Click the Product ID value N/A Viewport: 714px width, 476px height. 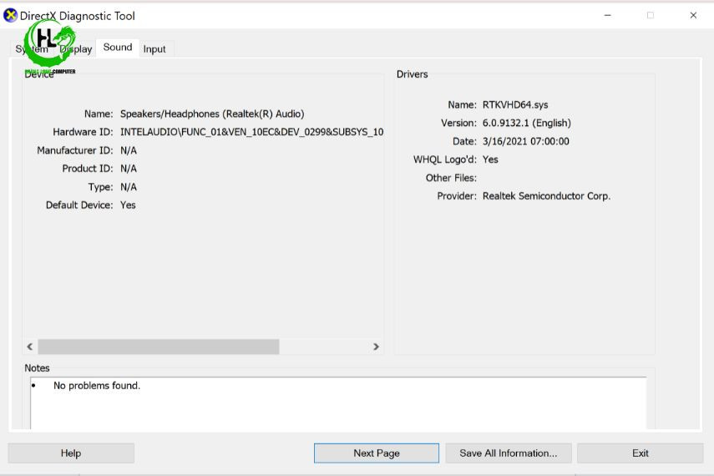click(129, 169)
